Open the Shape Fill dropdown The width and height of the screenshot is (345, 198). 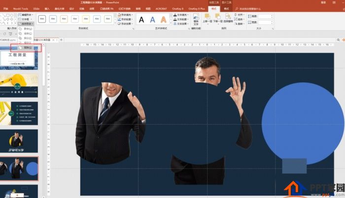click(x=125, y=14)
